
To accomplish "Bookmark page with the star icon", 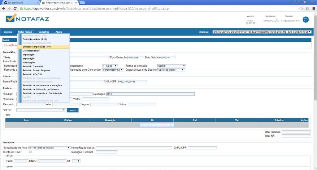I will point(301,9).
